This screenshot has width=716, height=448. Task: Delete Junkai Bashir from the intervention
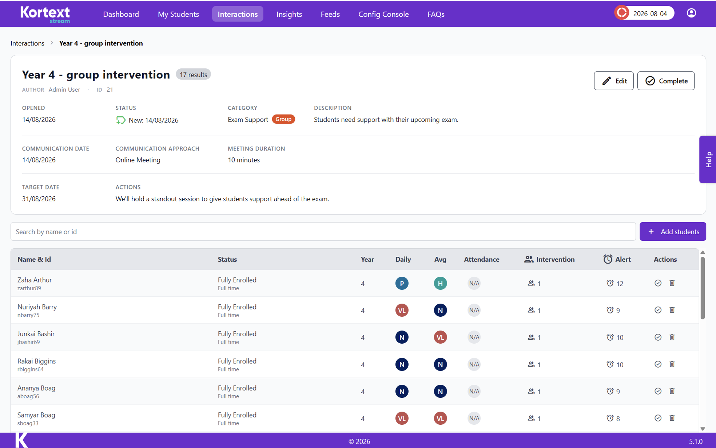(672, 337)
